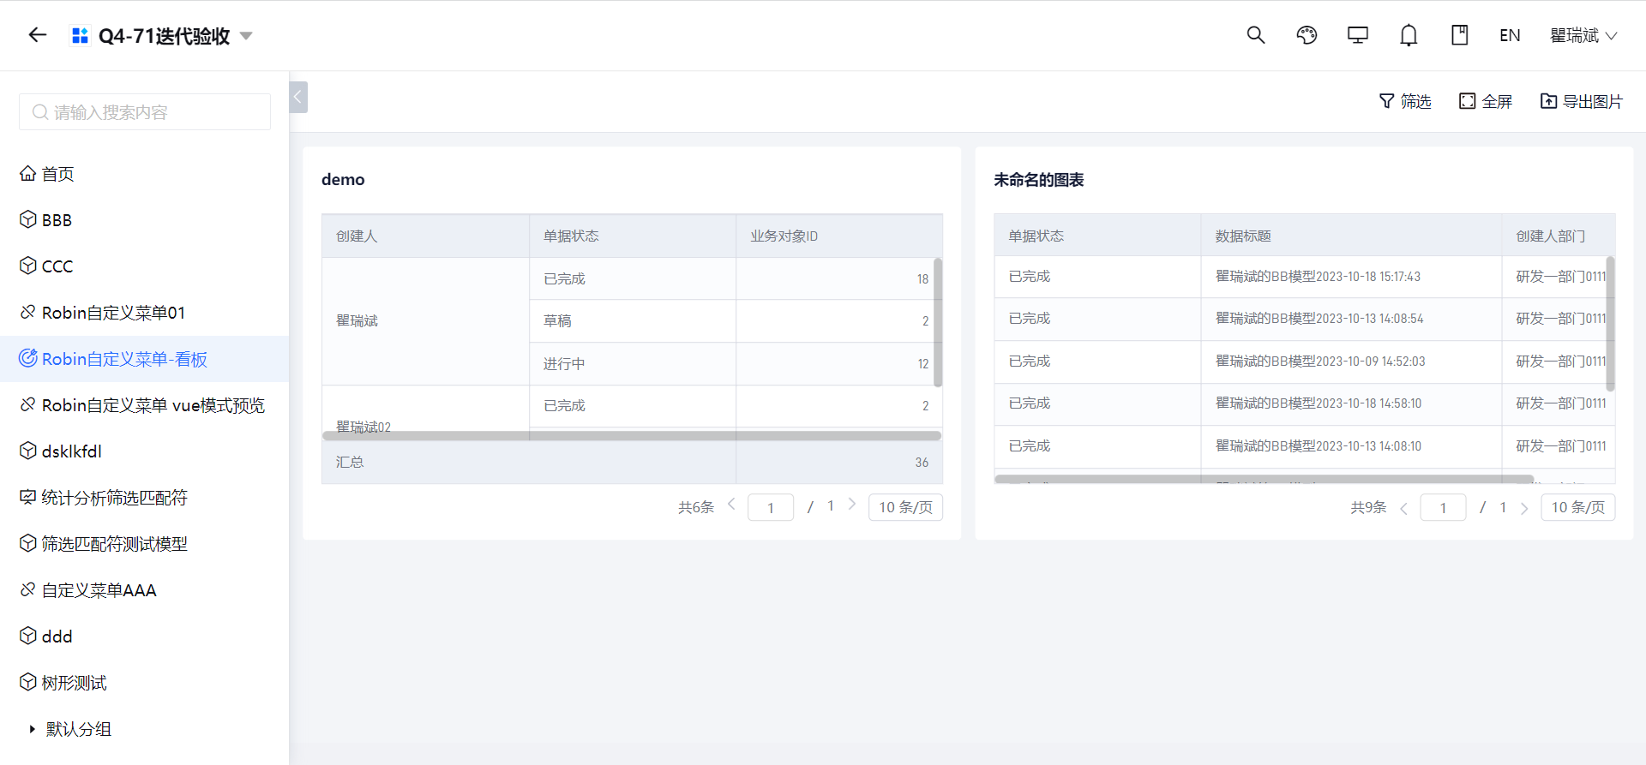Open the demo 10 条/页 page size dropdown
Image resolution: width=1646 pixels, height=765 pixels.
tap(905, 507)
